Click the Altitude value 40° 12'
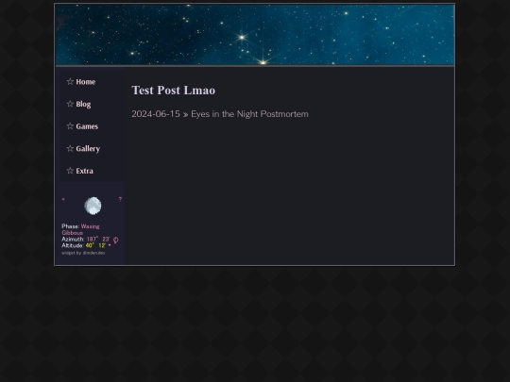Viewport: 510px width, 382px height. tap(95, 245)
